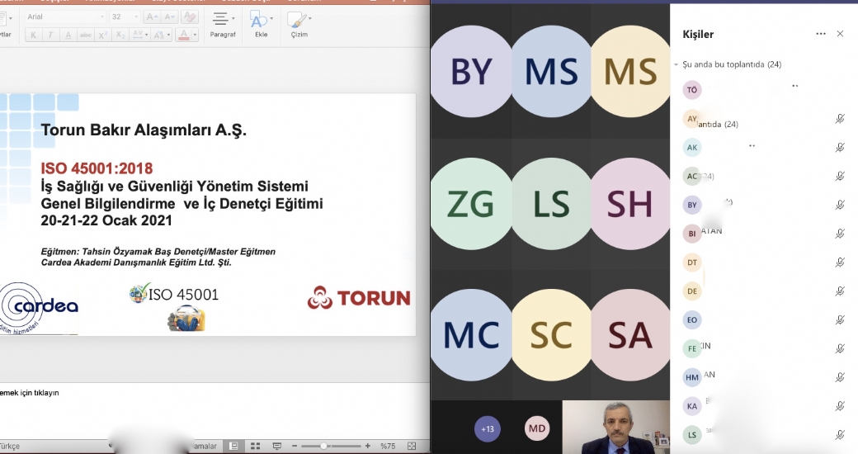This screenshot has width=858, height=454.
Task: Click the %75 zoom level
Action: click(x=388, y=447)
